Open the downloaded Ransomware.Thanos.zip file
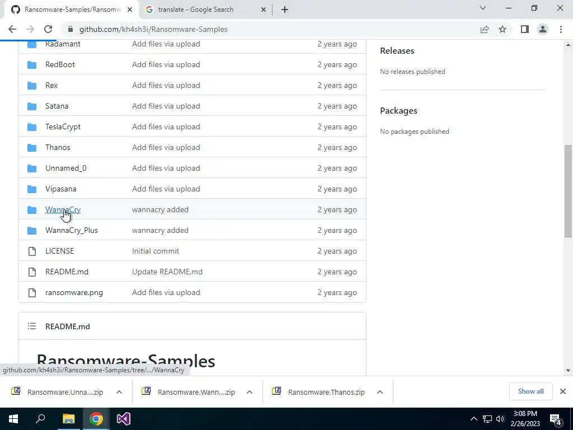 318,392
